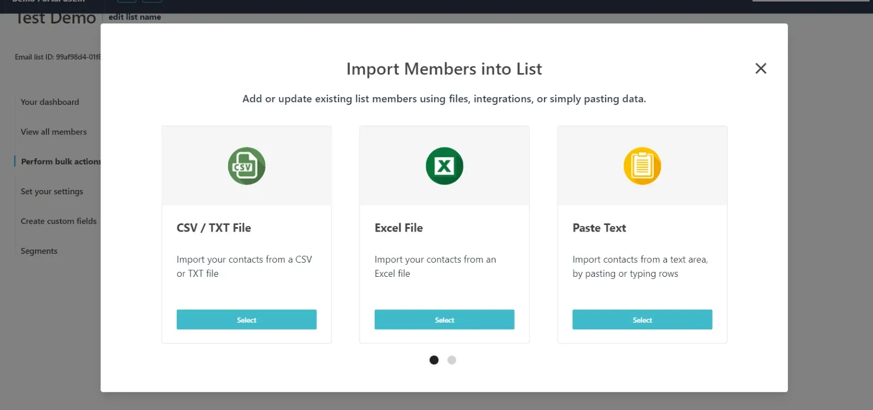Click the first carousel page dot
The width and height of the screenshot is (873, 410).
(434, 360)
